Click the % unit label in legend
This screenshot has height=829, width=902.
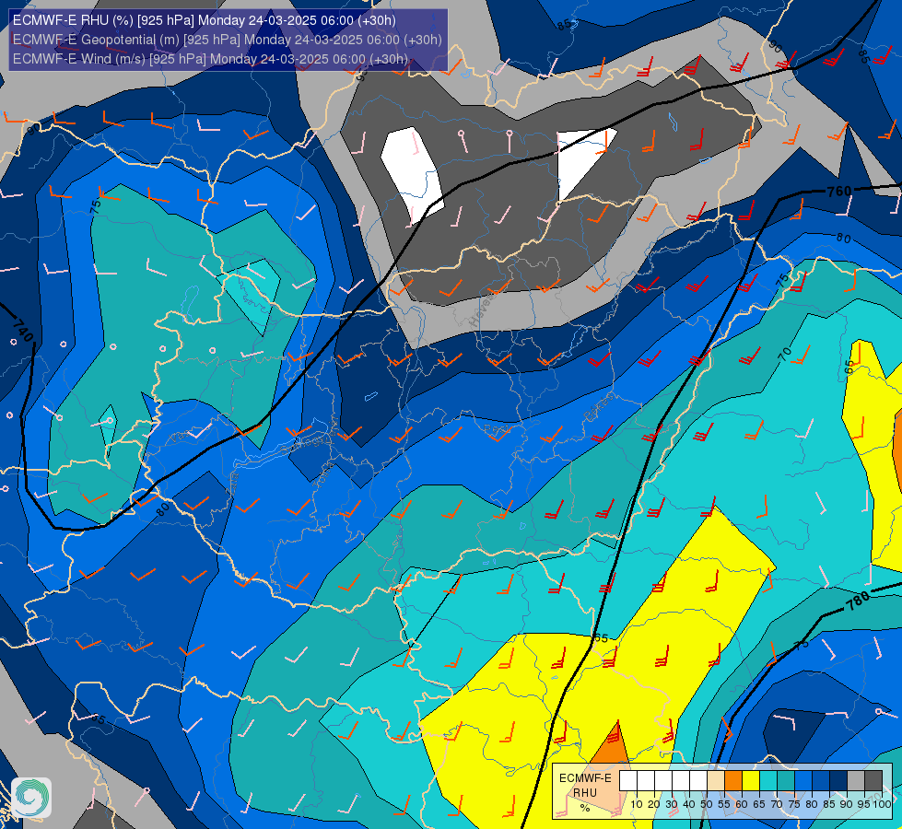pos(585,808)
